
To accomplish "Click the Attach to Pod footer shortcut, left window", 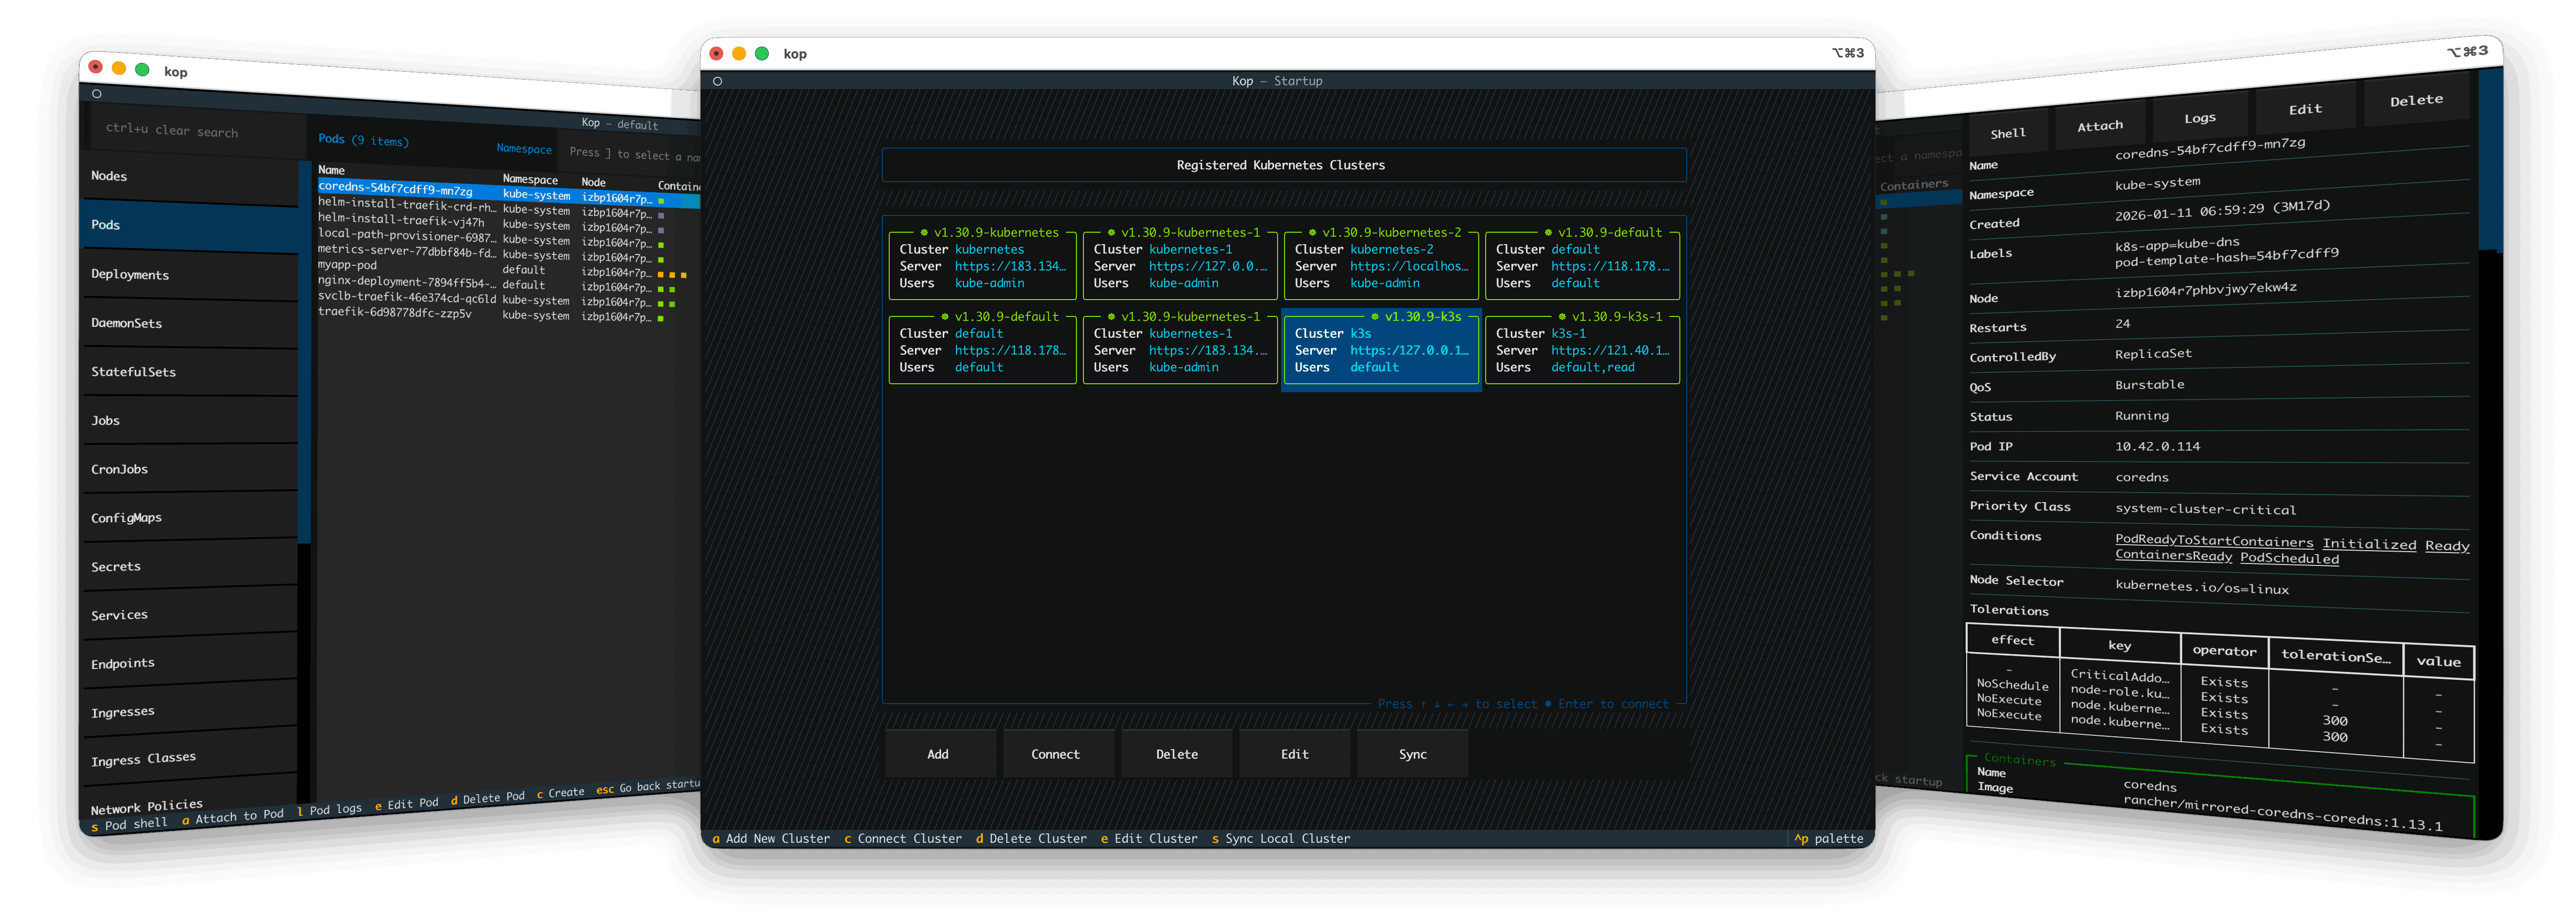I will point(233,817).
